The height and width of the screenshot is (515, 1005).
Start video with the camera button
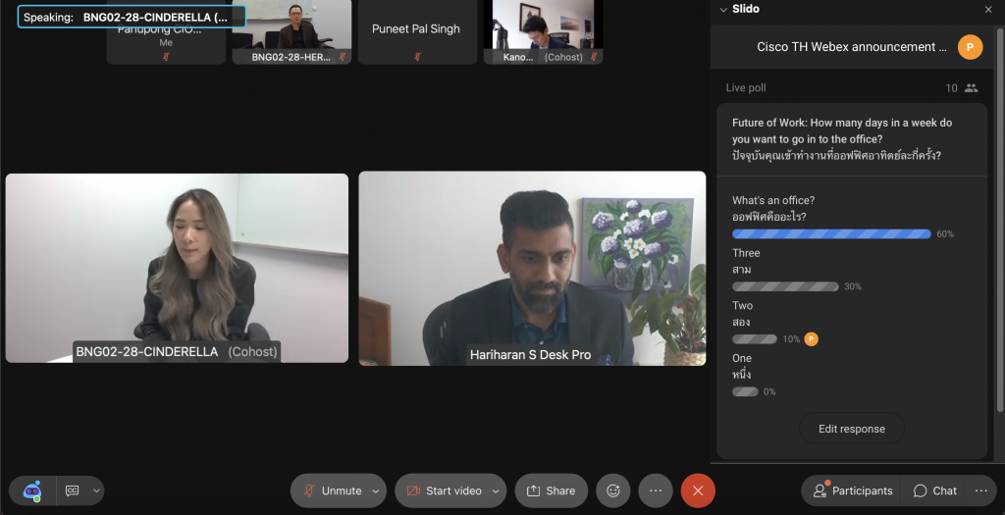pyautogui.click(x=444, y=490)
